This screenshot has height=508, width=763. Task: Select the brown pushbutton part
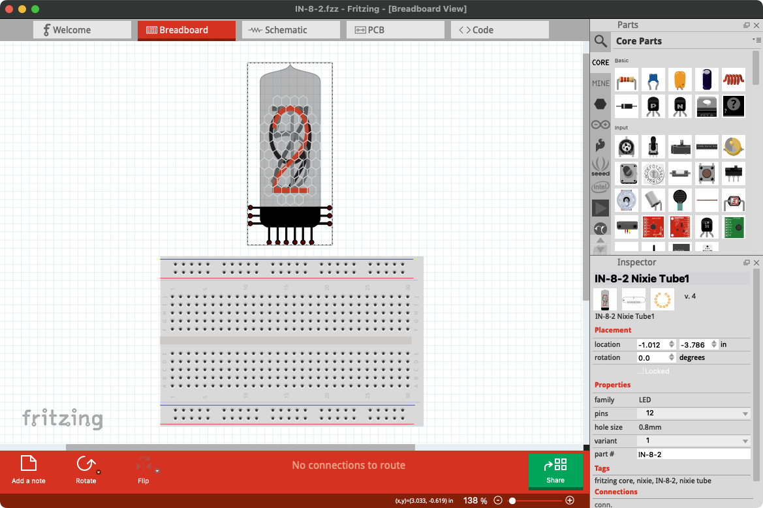point(707,173)
